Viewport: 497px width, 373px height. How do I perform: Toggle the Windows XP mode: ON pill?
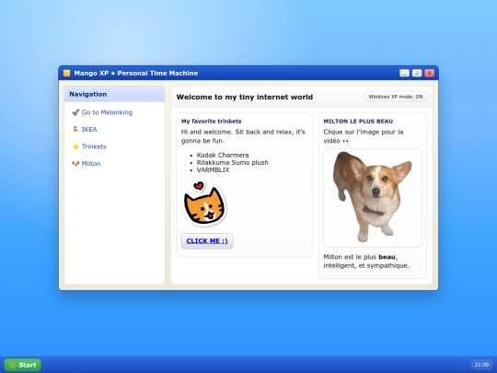(x=396, y=97)
